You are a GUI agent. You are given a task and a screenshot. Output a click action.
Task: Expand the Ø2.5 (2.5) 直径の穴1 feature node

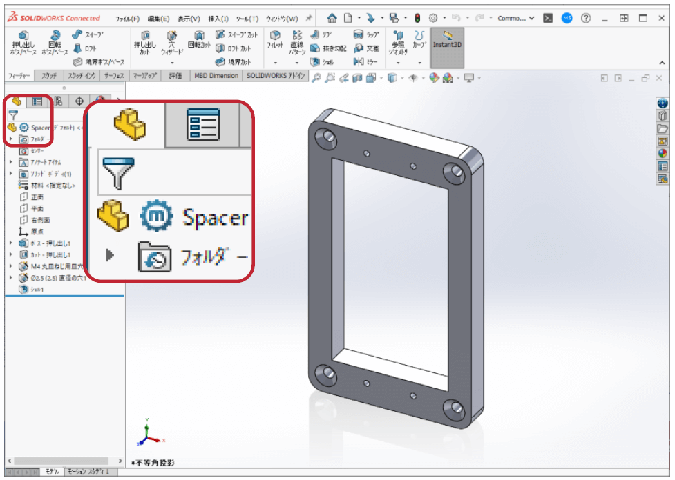coord(11,278)
